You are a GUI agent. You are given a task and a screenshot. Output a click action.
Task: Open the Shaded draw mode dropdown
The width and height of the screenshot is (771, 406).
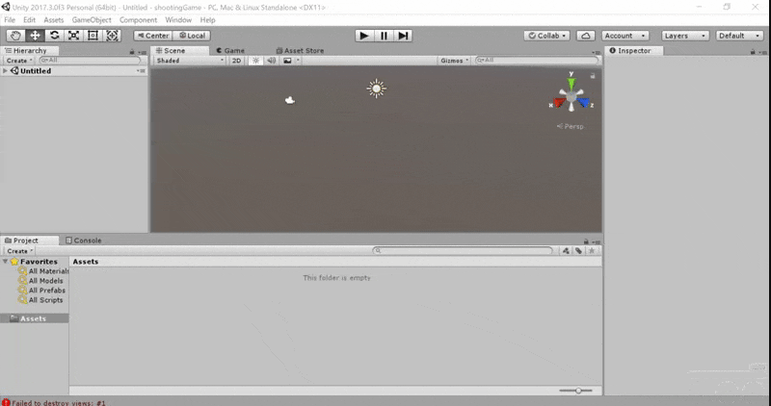(x=189, y=61)
